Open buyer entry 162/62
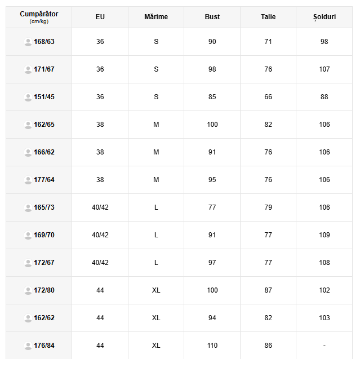 click(44, 318)
